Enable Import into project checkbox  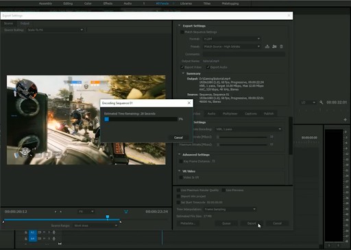pyautogui.click(x=178, y=197)
